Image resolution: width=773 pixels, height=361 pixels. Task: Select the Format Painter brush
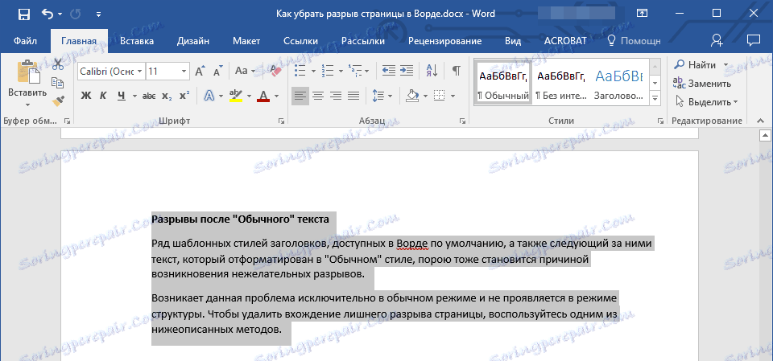58,101
